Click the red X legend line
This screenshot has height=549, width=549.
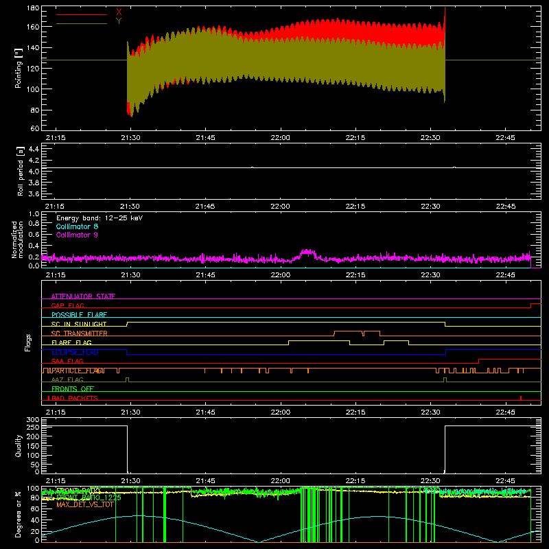pos(82,14)
